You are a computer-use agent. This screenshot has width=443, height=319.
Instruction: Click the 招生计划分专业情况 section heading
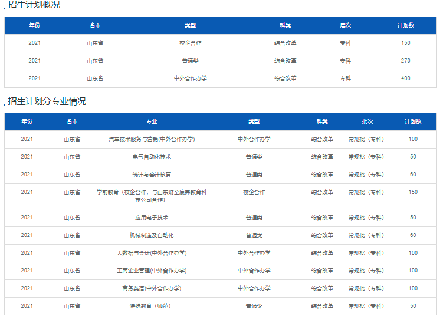tap(47, 101)
